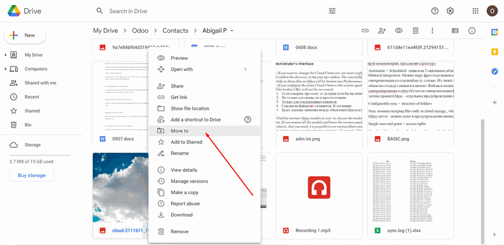
Task: Open Starred items
Action: (32, 111)
